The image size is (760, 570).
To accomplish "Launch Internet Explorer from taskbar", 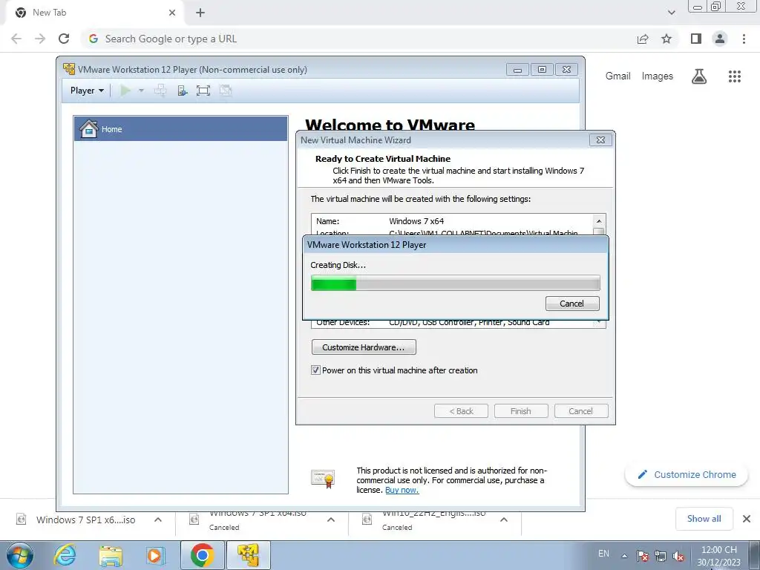I will click(x=65, y=555).
